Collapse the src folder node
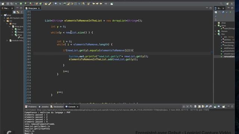 (4, 21)
